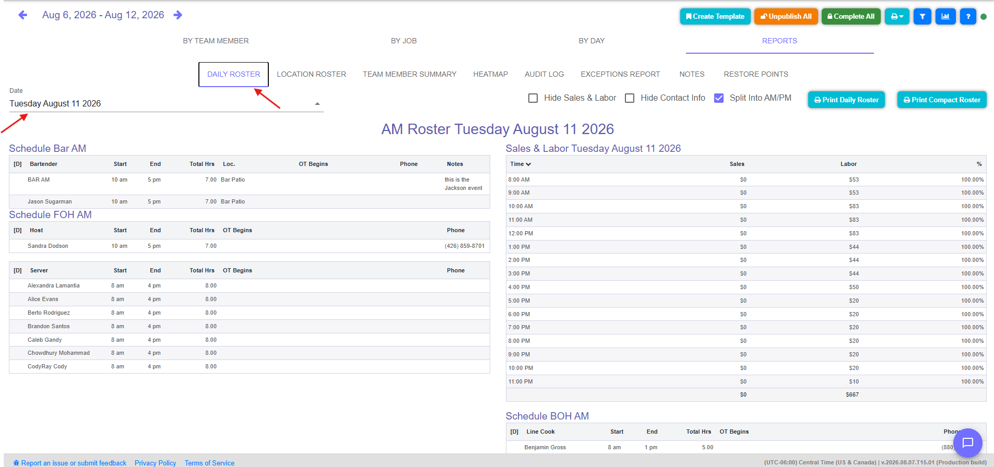
Task: Switch to By Job tab
Action: click(404, 41)
